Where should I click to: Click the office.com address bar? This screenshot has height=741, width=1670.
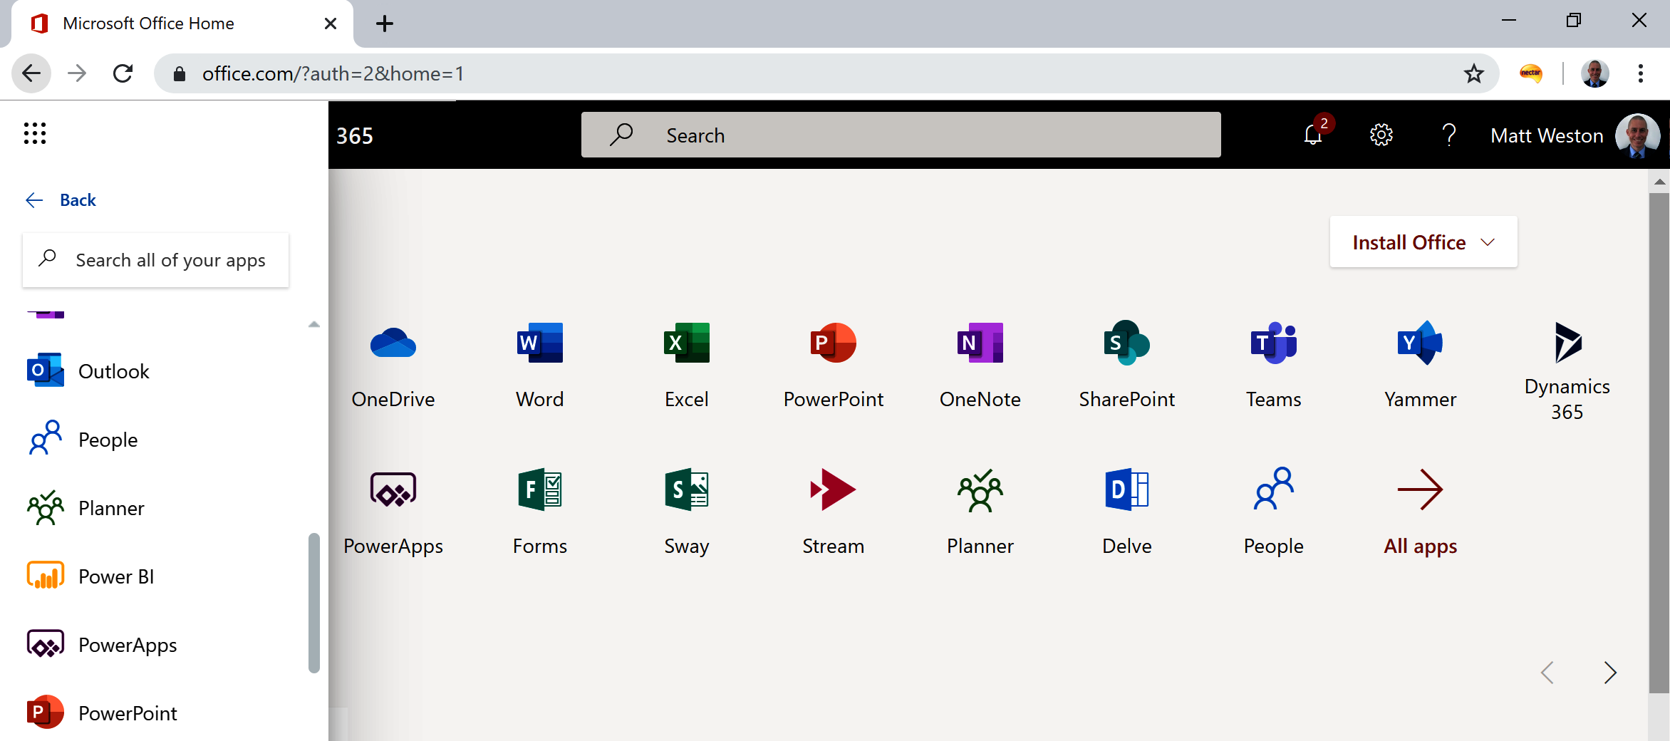[x=826, y=73]
